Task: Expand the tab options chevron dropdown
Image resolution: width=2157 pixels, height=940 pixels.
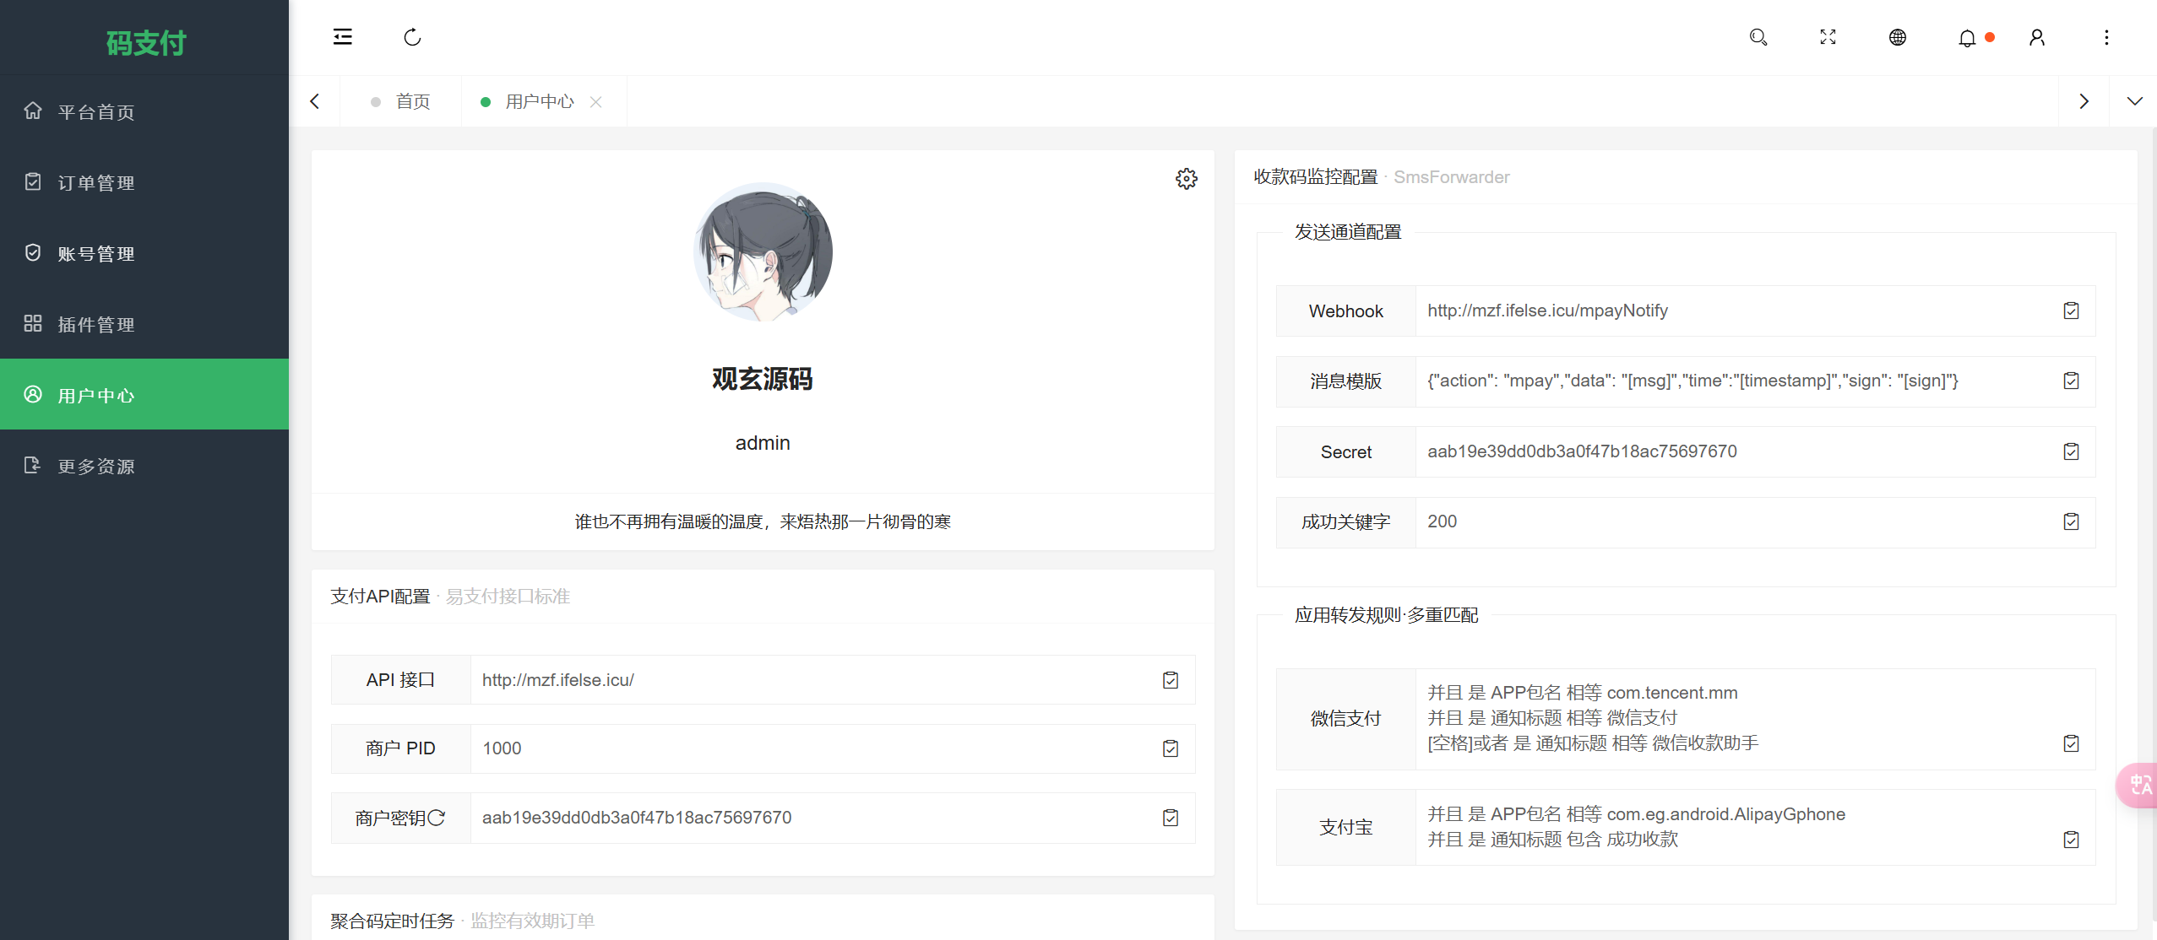Action: [x=2134, y=101]
